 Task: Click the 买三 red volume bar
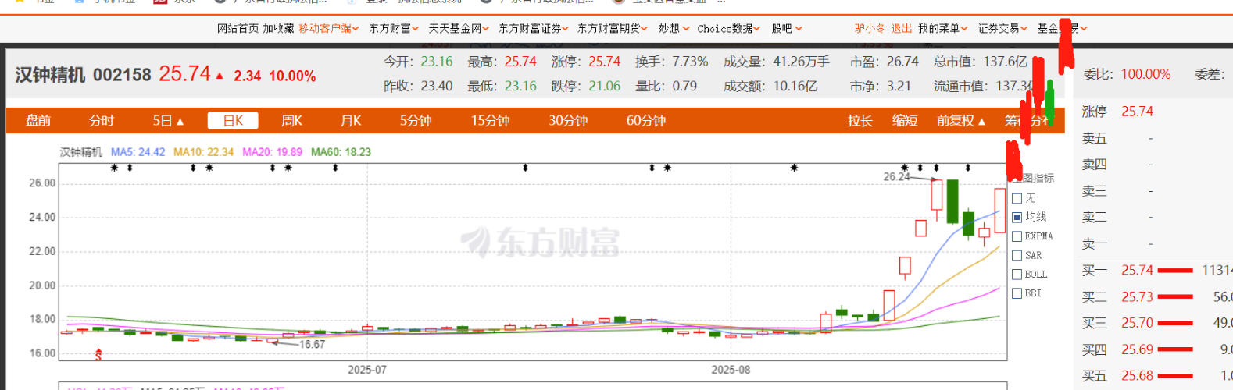point(1175,323)
